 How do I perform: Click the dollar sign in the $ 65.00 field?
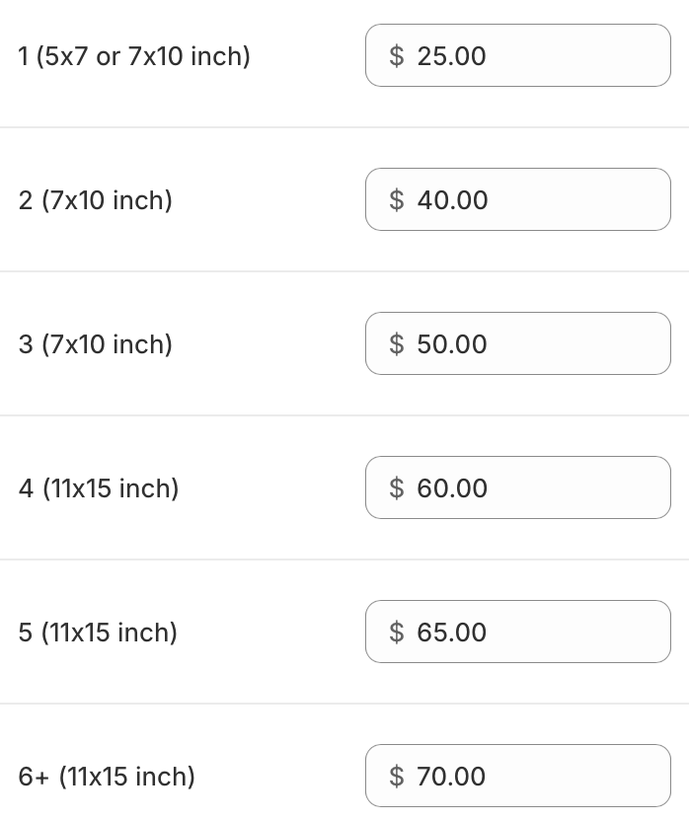tap(397, 633)
